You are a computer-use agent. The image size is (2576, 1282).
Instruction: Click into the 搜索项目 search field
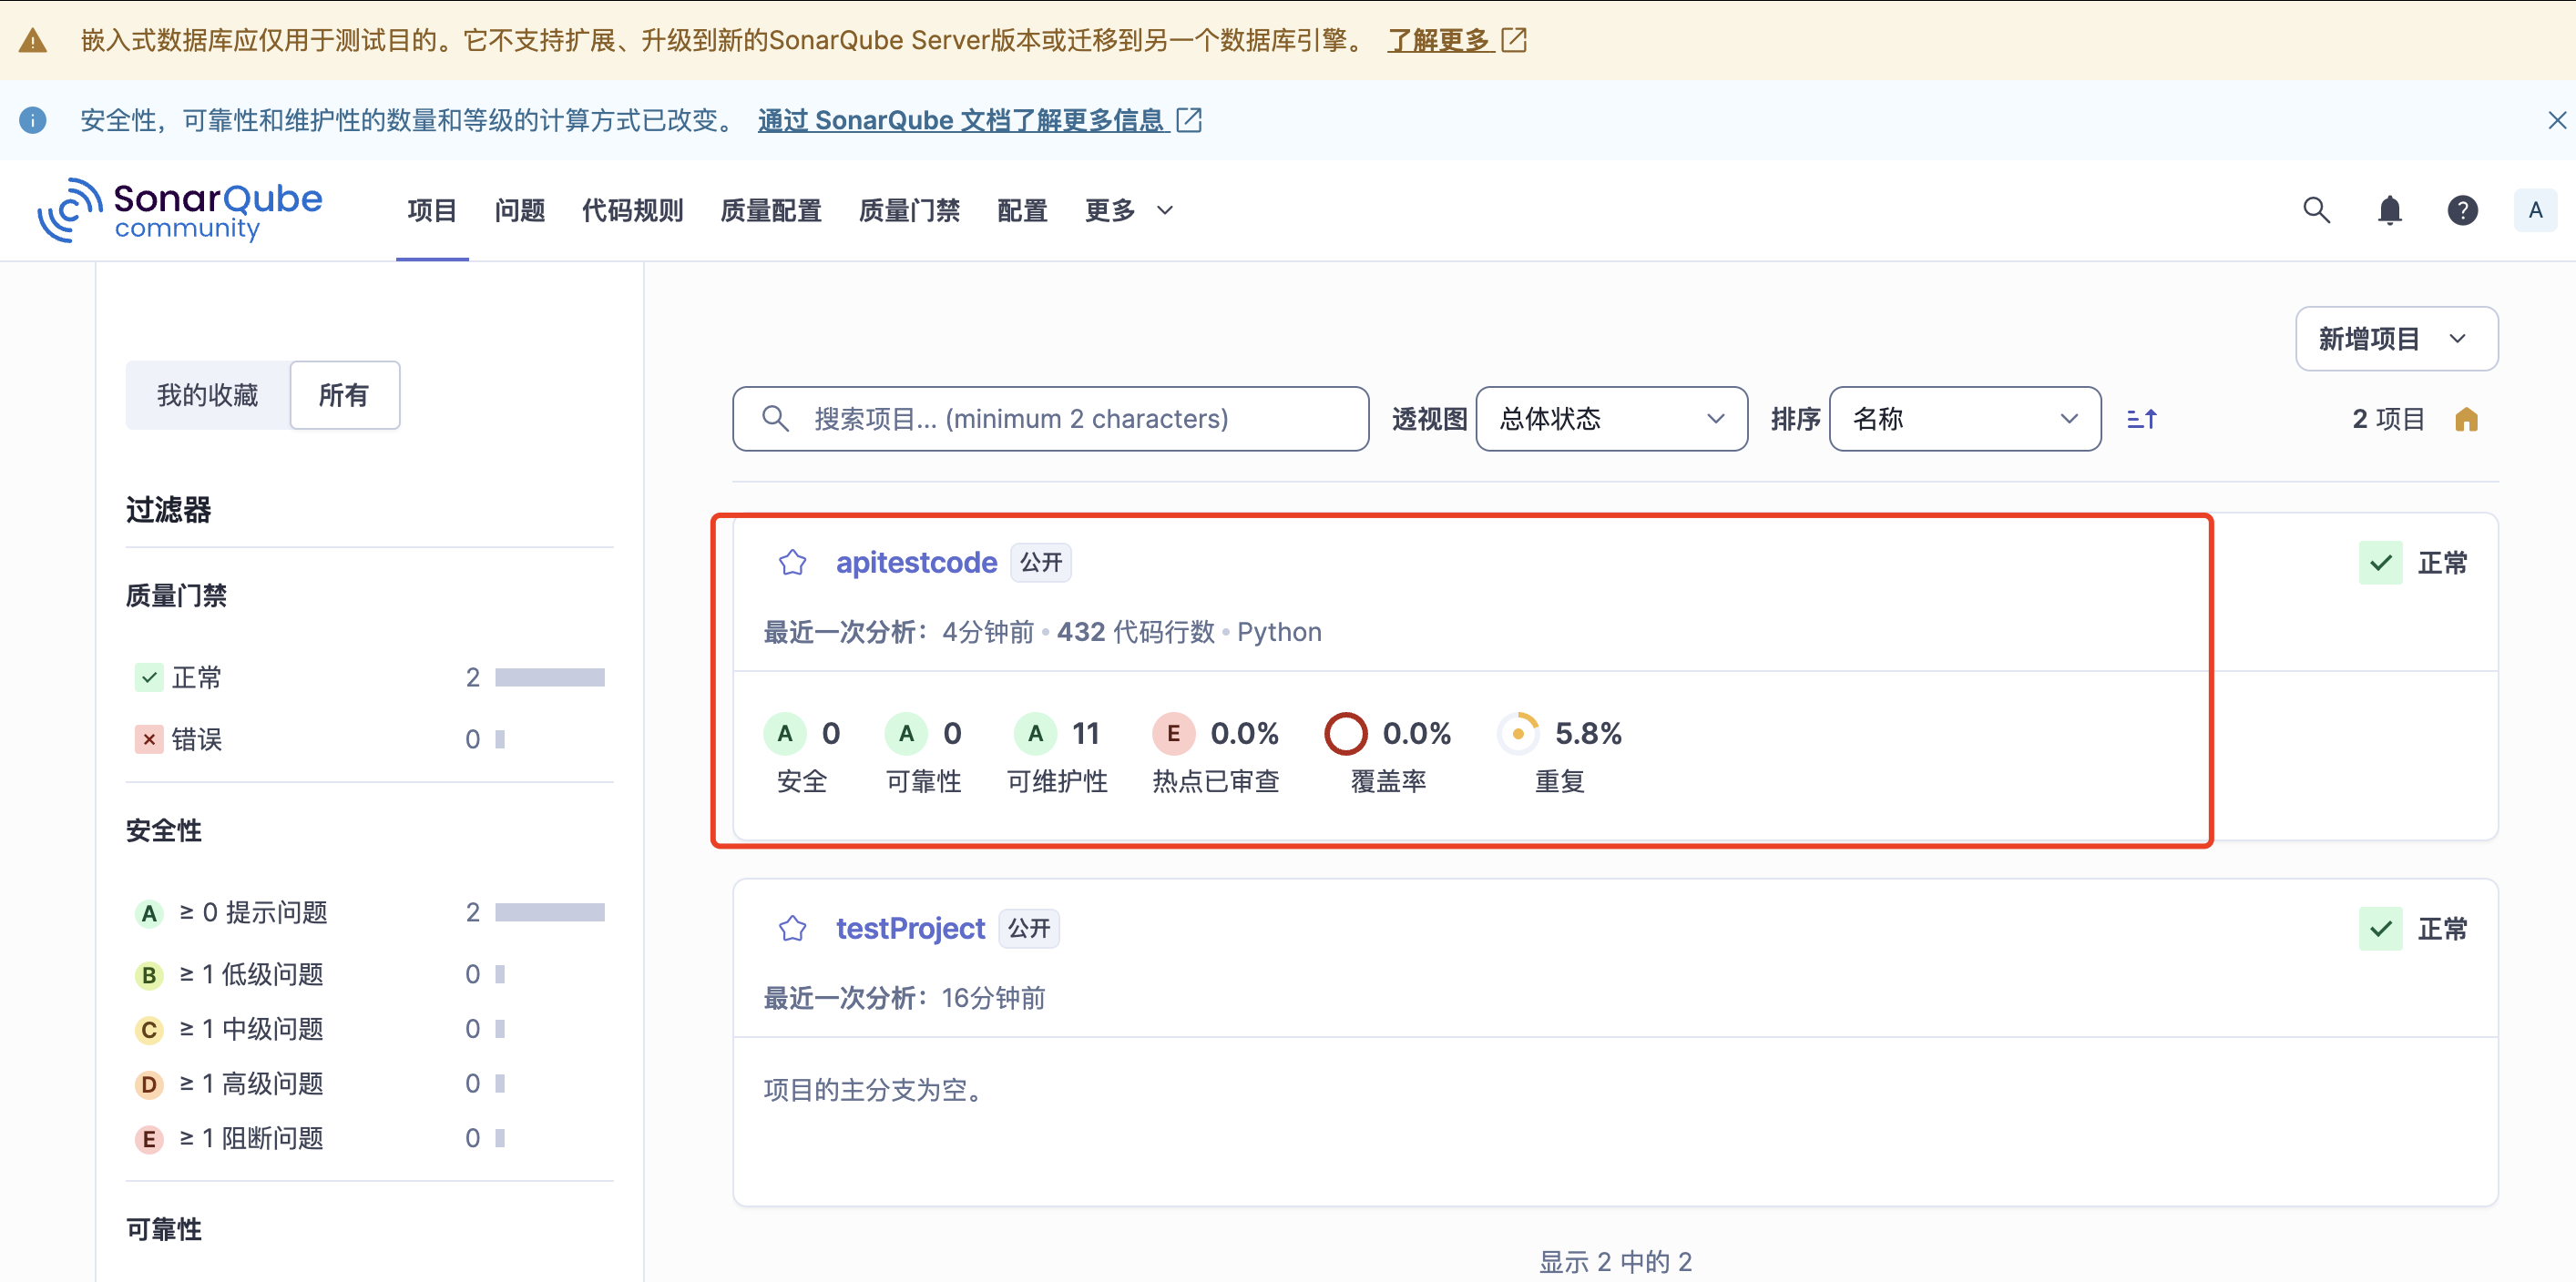pos(1050,419)
